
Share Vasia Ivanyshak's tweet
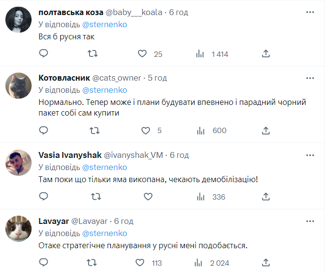(x=266, y=197)
